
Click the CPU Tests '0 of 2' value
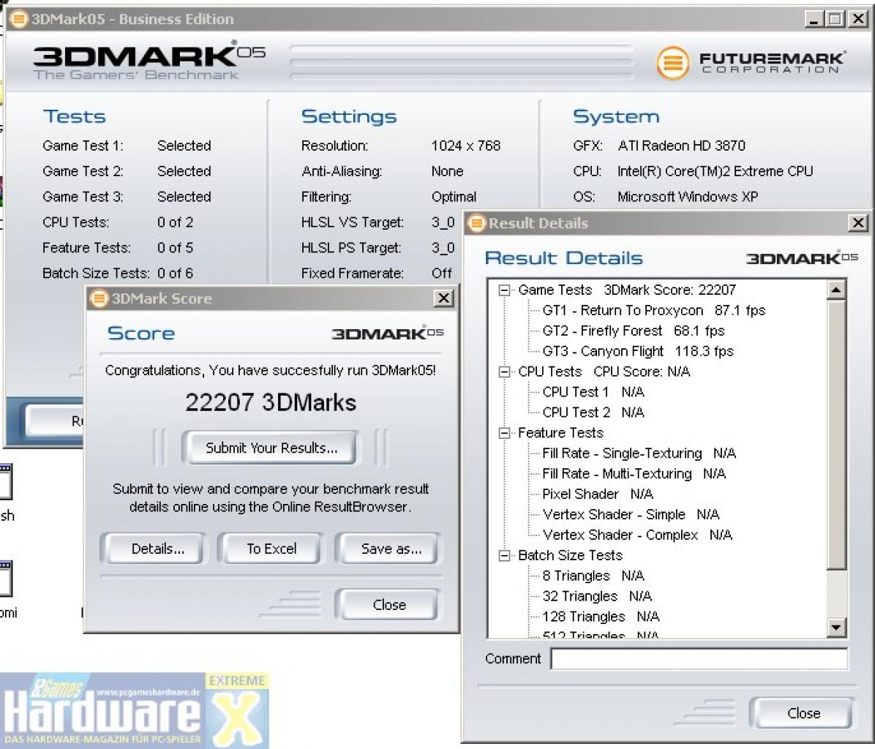pyautogui.click(x=176, y=222)
